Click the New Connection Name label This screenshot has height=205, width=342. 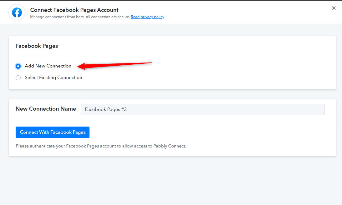(x=46, y=109)
